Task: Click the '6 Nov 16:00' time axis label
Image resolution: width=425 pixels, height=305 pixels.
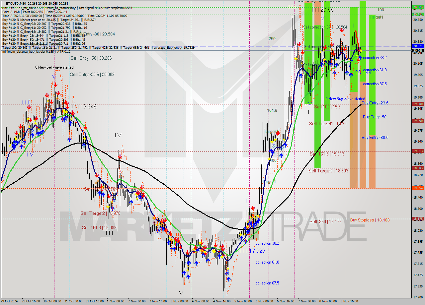Action: (286, 301)
